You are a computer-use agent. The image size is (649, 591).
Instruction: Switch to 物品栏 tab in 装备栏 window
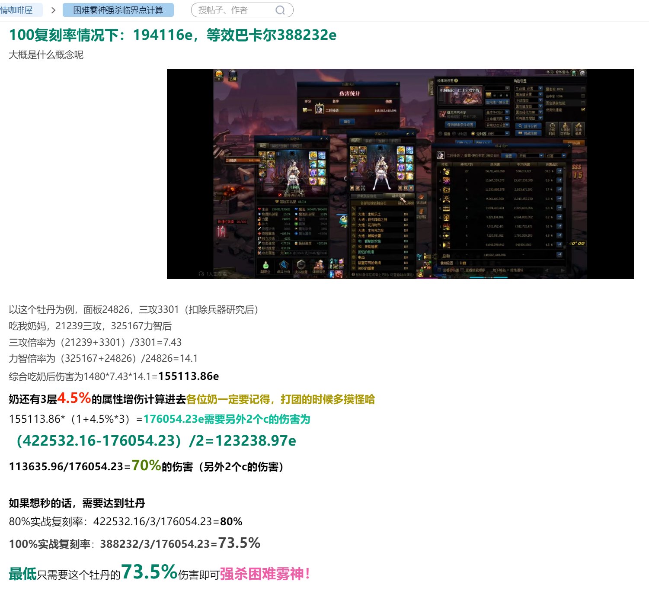(x=356, y=141)
